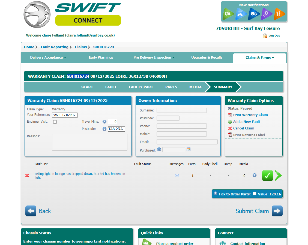Click the owner Surname field

(x=181, y=110)
